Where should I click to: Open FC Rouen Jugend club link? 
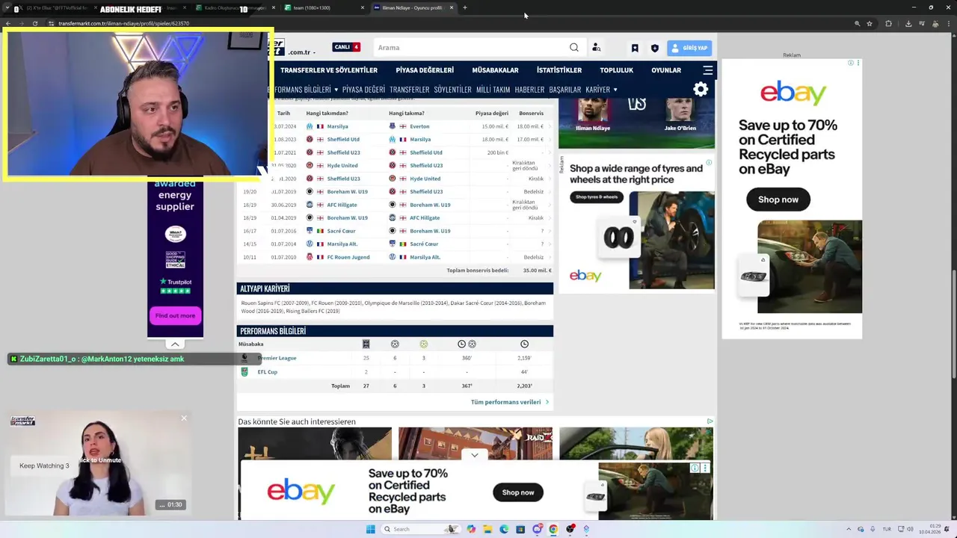tap(348, 257)
